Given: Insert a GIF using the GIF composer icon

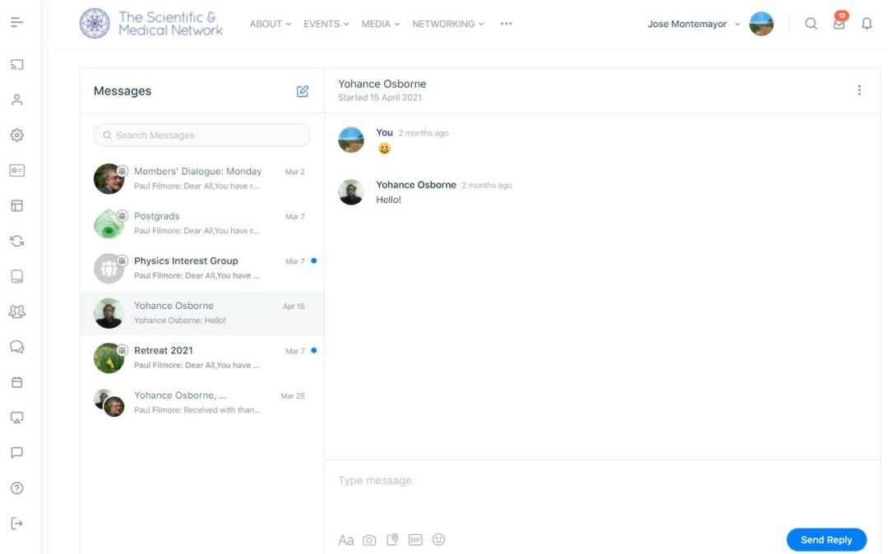Looking at the screenshot, I should coord(415,539).
